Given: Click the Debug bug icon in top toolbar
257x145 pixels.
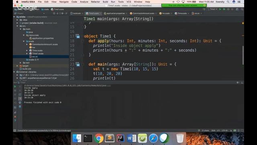Looking at the screenshot, I should [224, 9].
